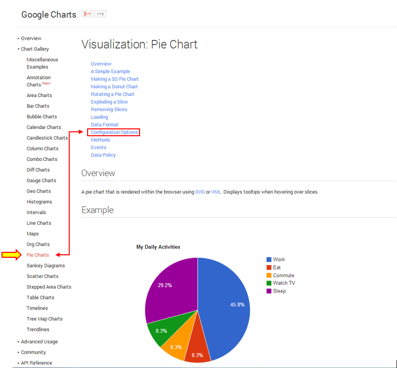The height and width of the screenshot is (368, 397).
Task: Expand the Overview sidebar section
Action: pyautogui.click(x=30, y=38)
